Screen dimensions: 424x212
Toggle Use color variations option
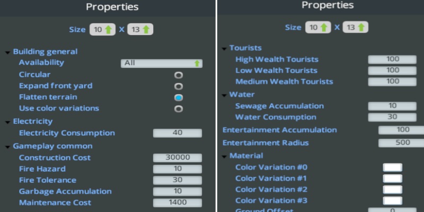(x=179, y=109)
